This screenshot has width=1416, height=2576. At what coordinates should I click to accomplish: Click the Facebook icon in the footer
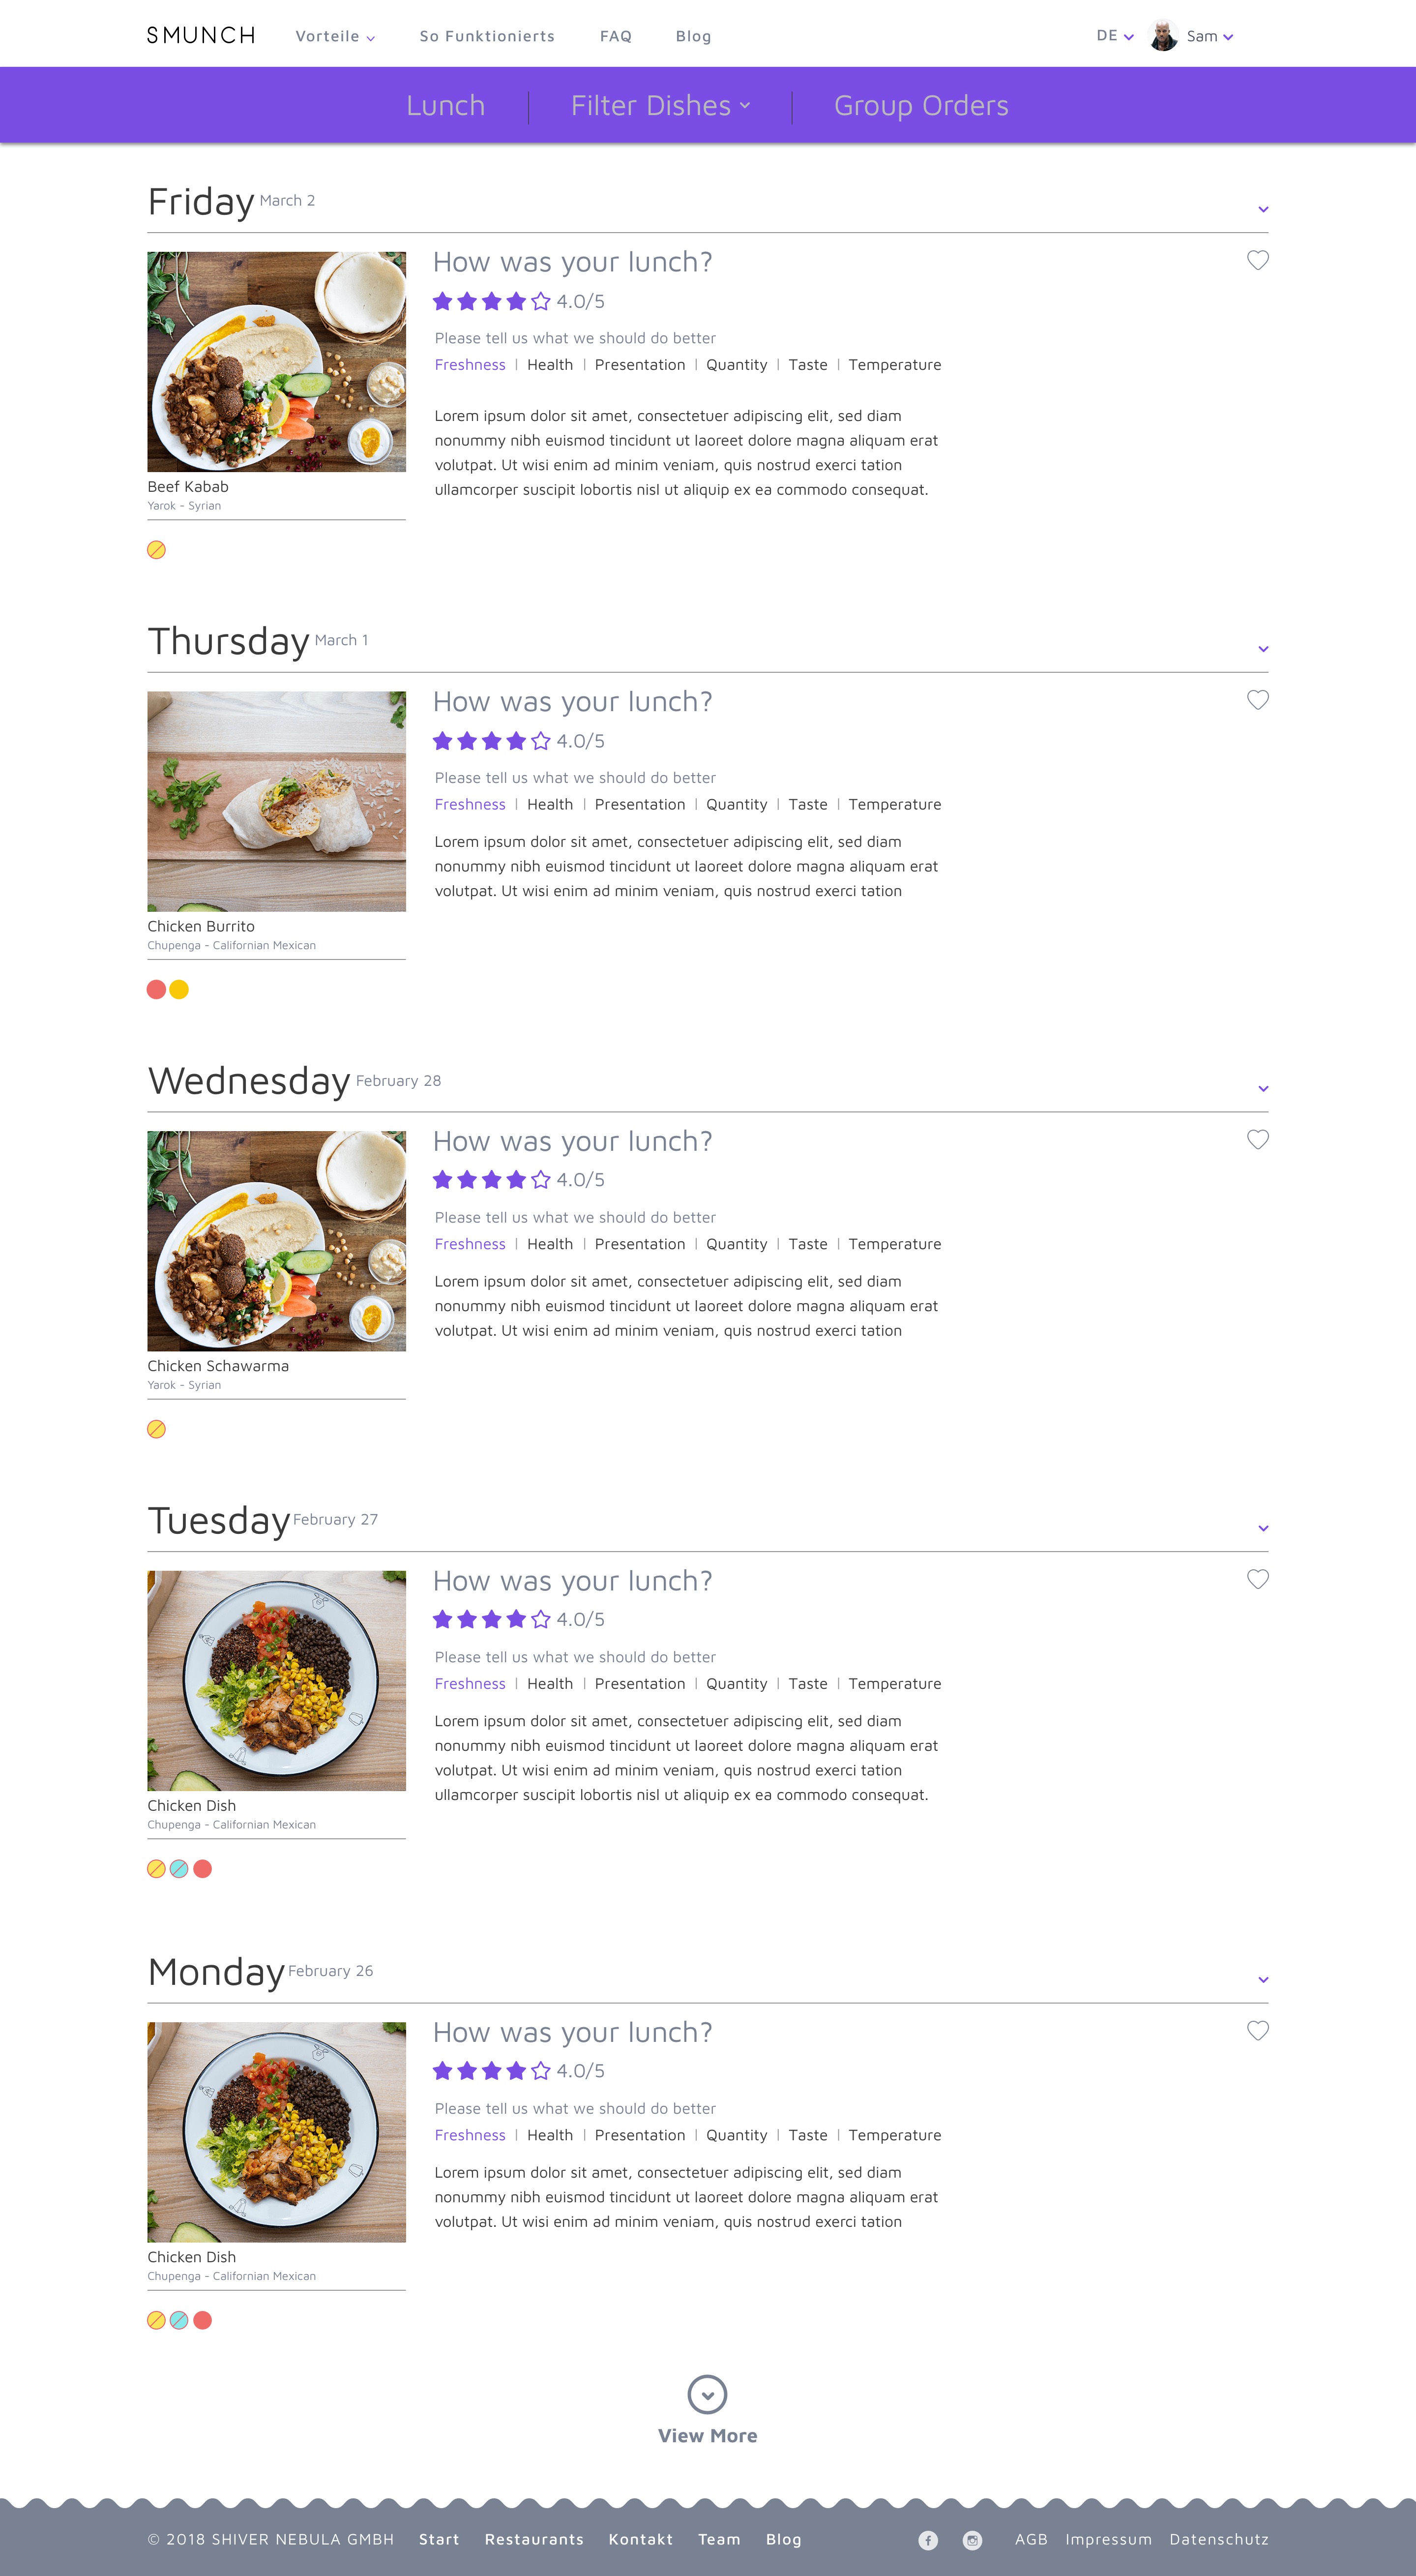point(928,2540)
